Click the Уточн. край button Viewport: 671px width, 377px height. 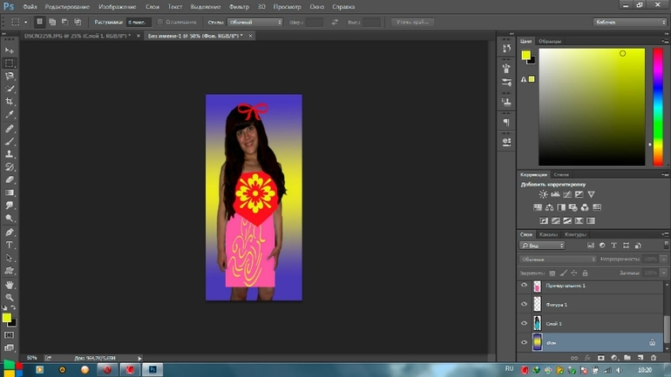(x=413, y=21)
